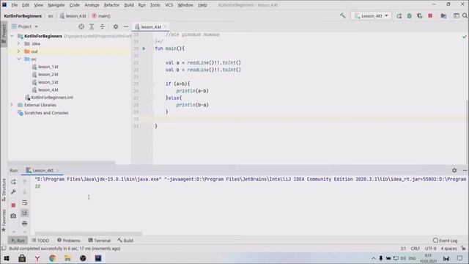The height and width of the screenshot is (264, 469).
Task: Open the Edit menu
Action: (26, 5)
